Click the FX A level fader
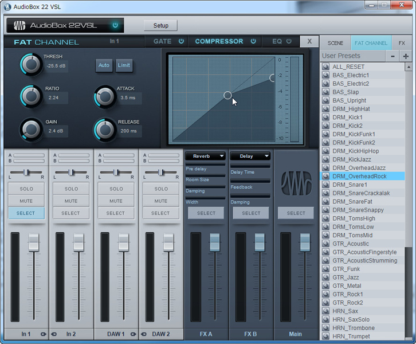The height and width of the screenshot is (344, 416). (x=215, y=243)
